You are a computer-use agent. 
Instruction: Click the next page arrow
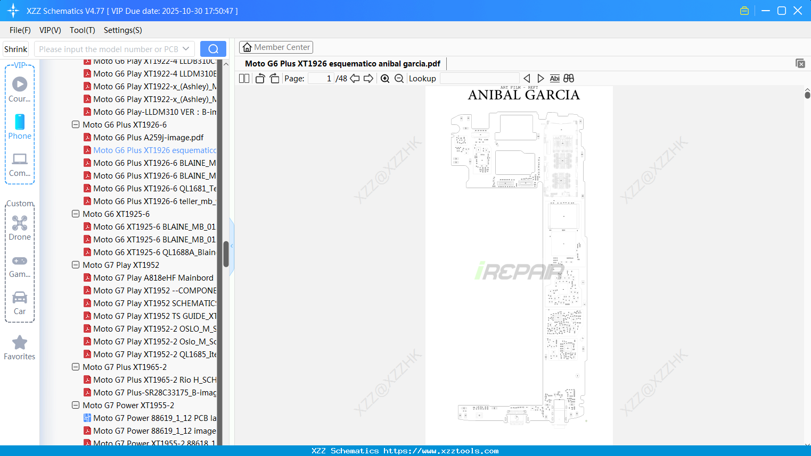click(368, 78)
